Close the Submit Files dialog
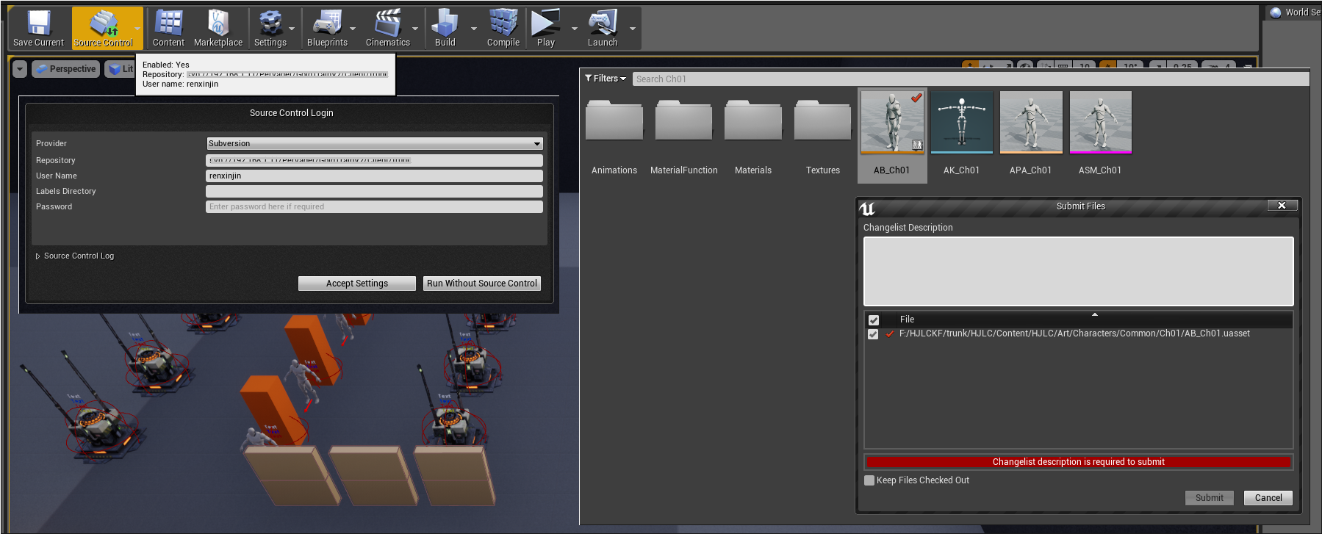The width and height of the screenshot is (1322, 534). pos(1282,206)
